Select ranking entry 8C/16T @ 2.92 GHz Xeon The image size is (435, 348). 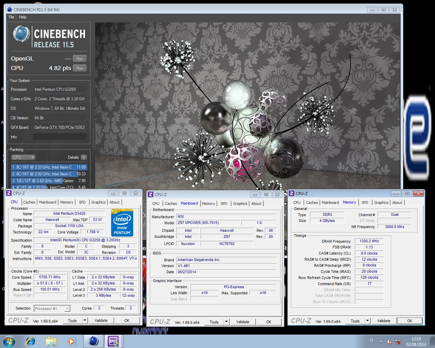tap(49, 174)
